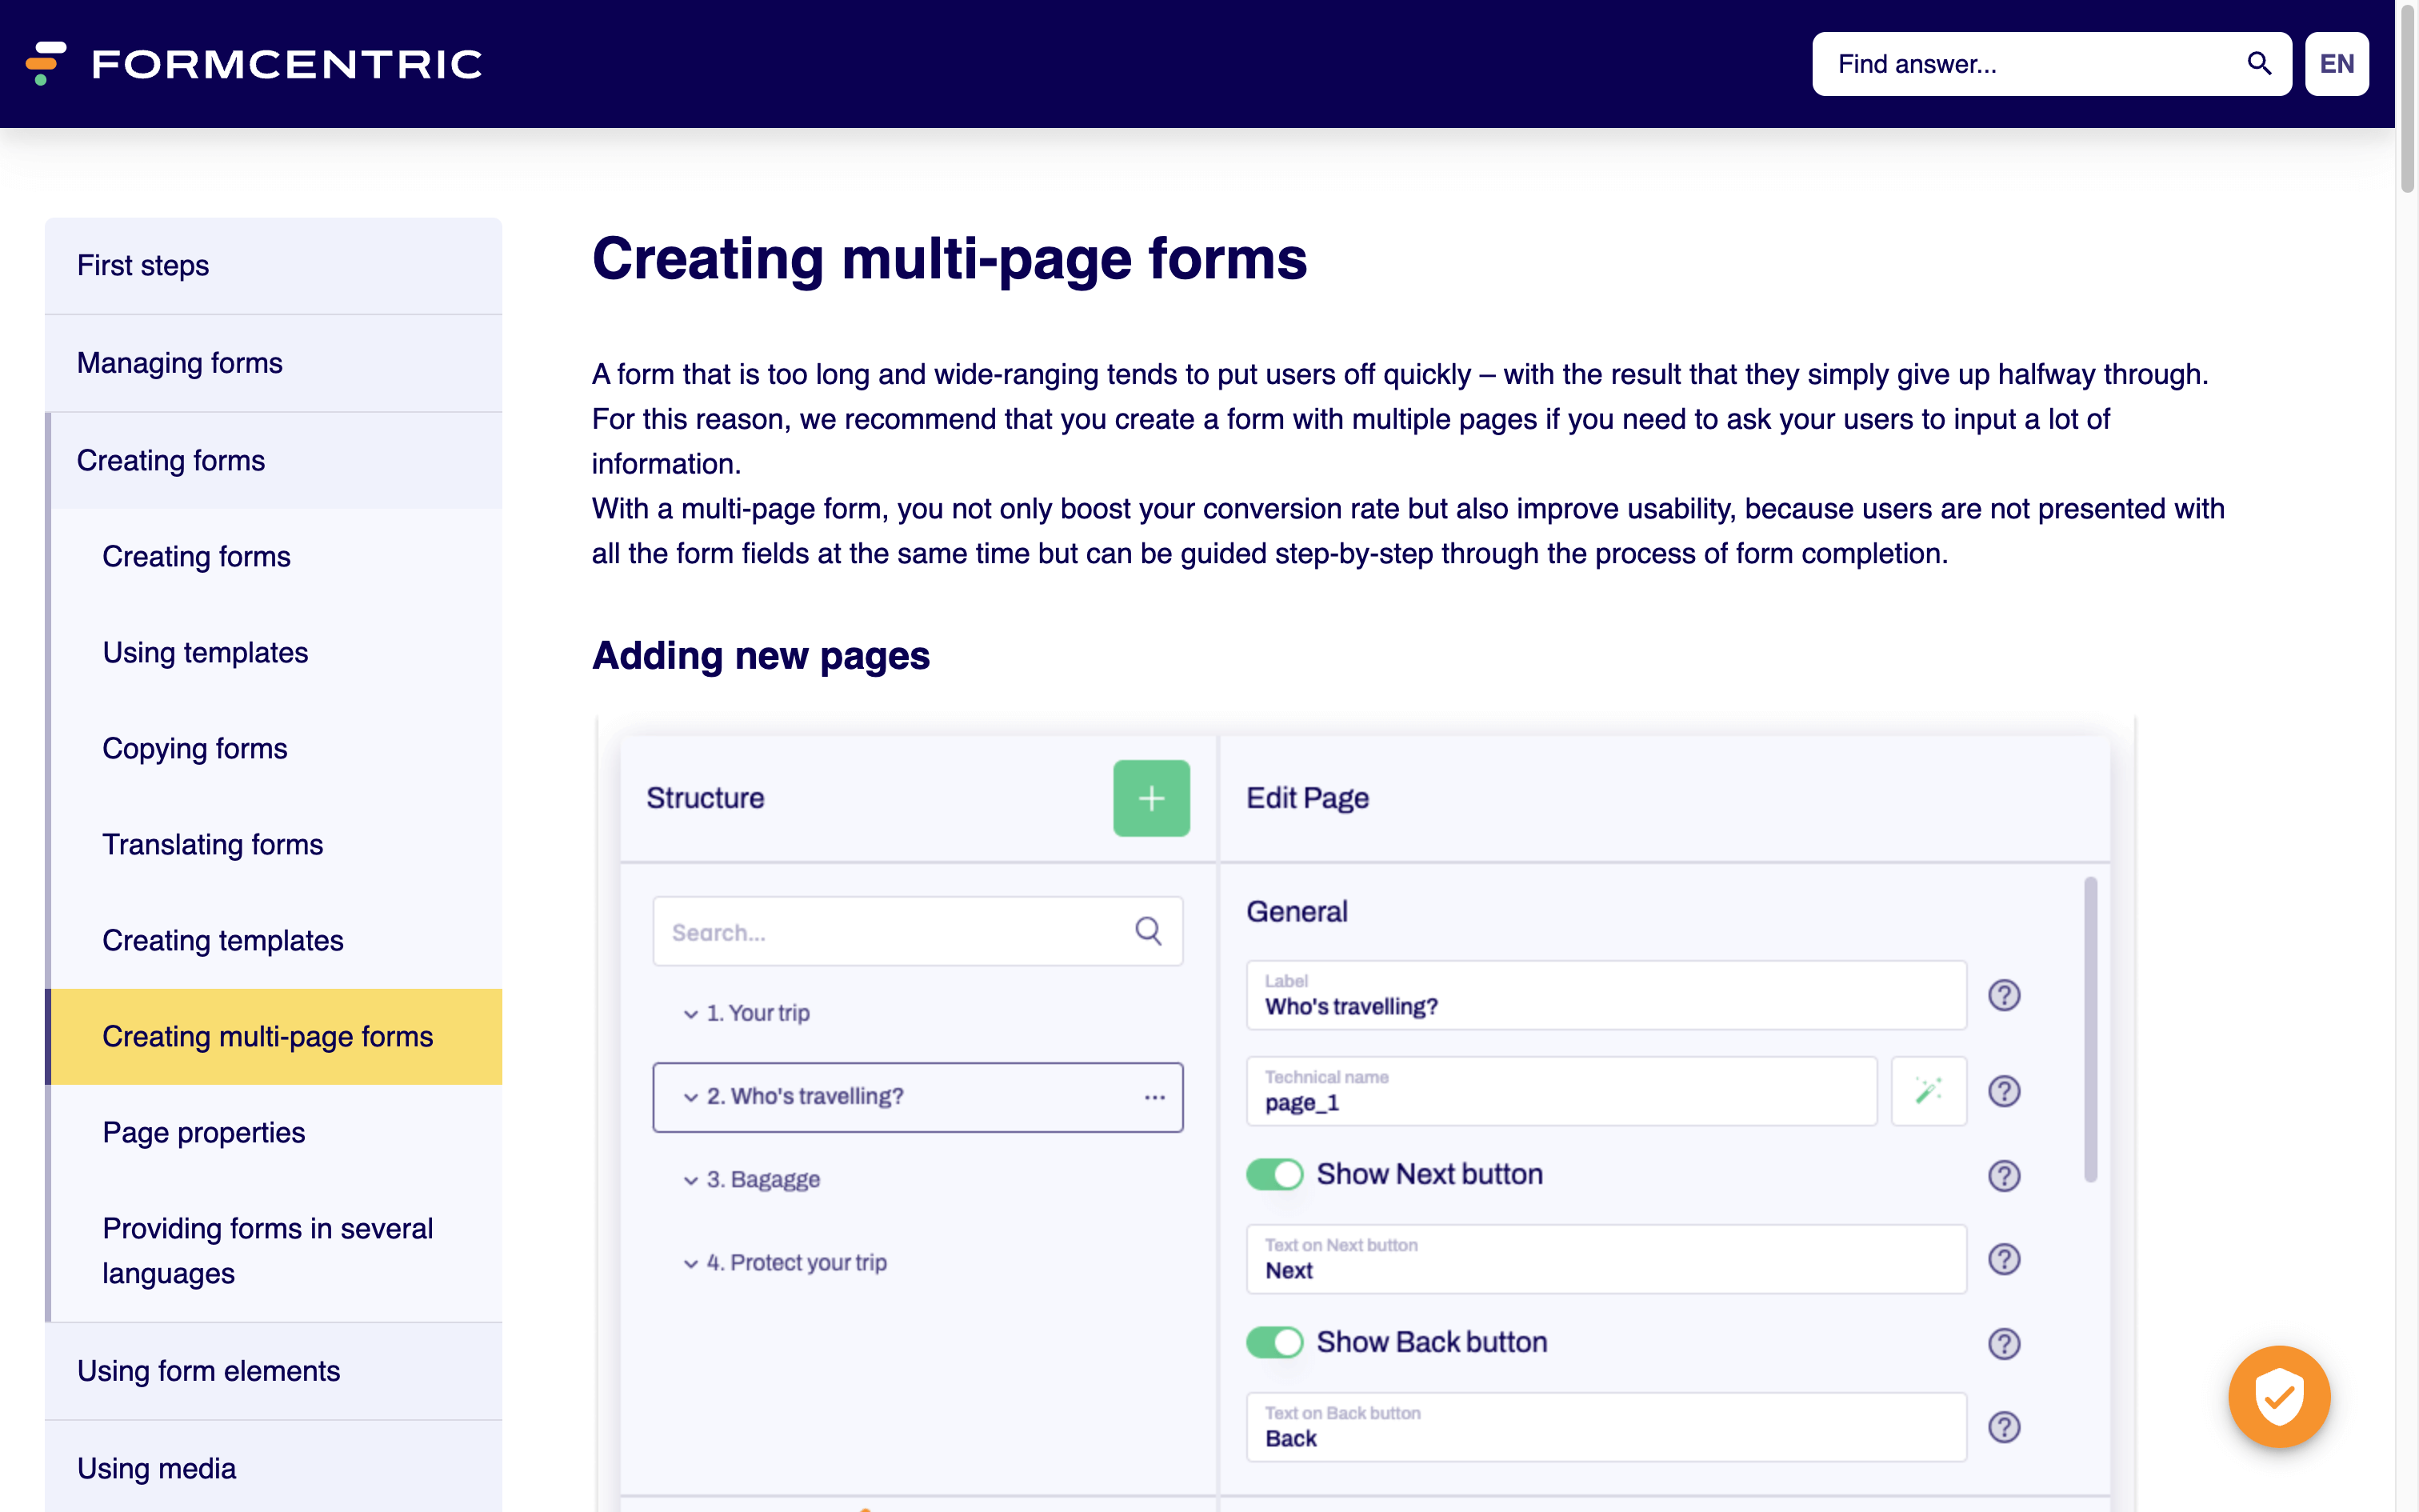Expand the 1. Your trip chevron
This screenshot has height=1512, width=2419.
click(690, 1014)
